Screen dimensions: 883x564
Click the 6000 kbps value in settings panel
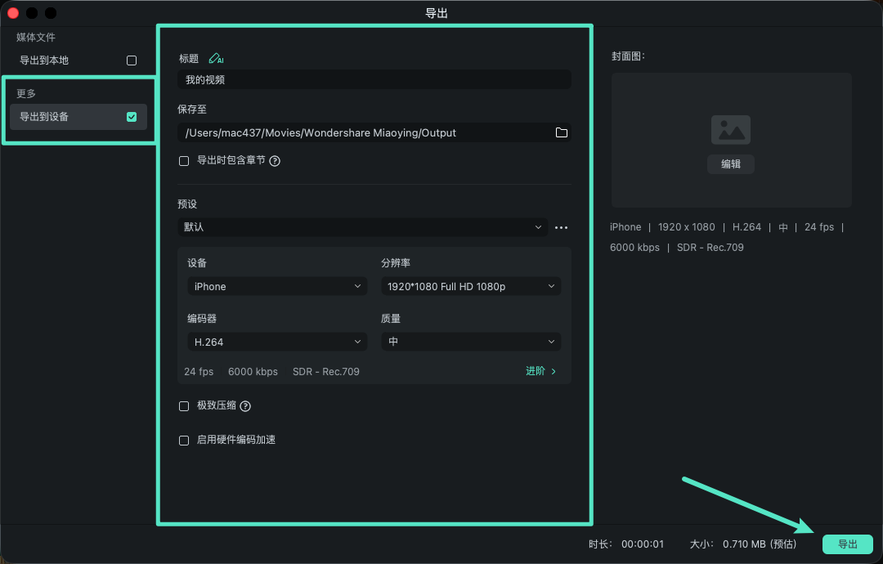click(x=253, y=371)
